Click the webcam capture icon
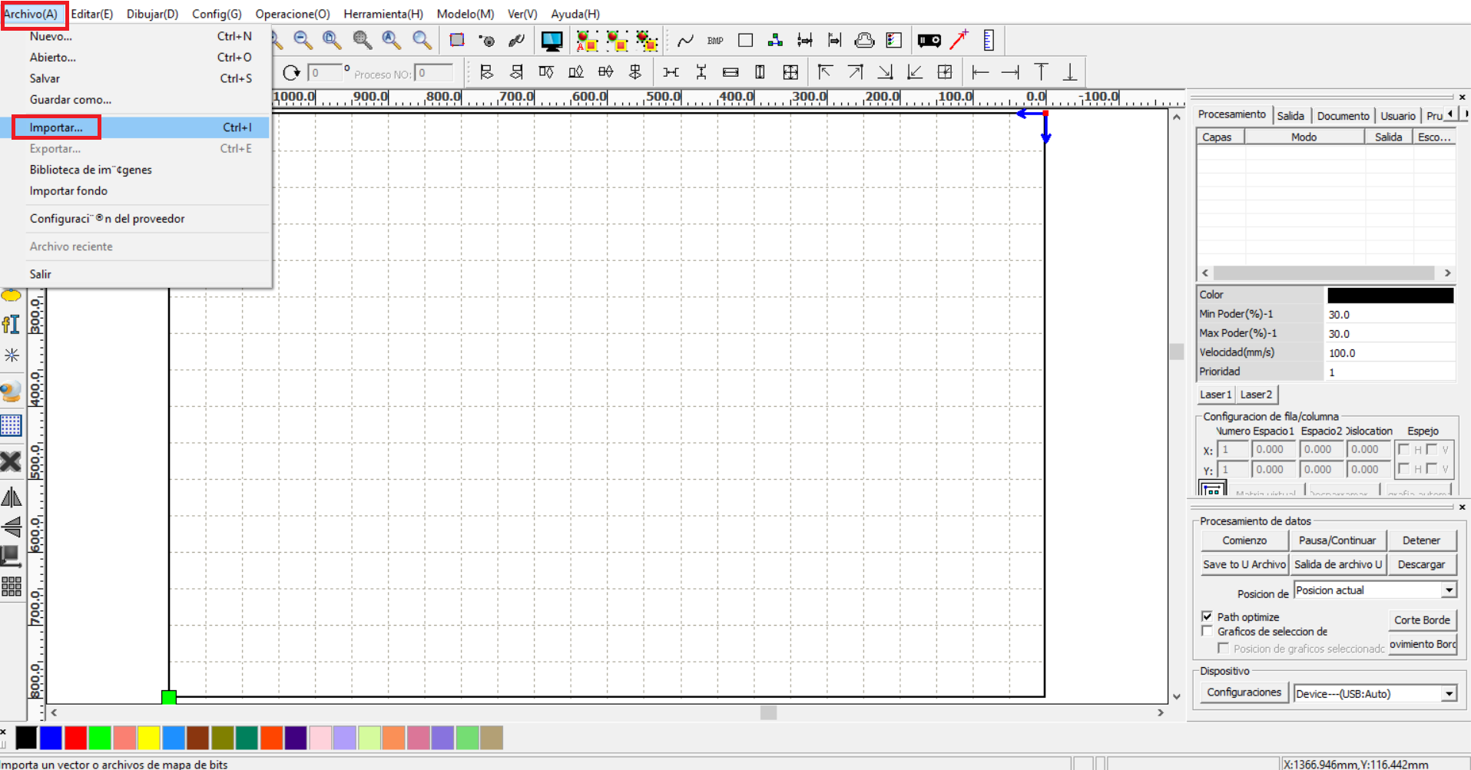 [11, 391]
